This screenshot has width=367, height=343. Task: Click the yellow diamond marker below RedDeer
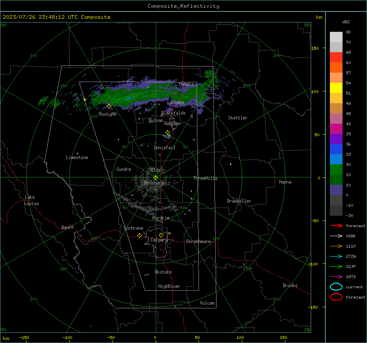click(168, 133)
